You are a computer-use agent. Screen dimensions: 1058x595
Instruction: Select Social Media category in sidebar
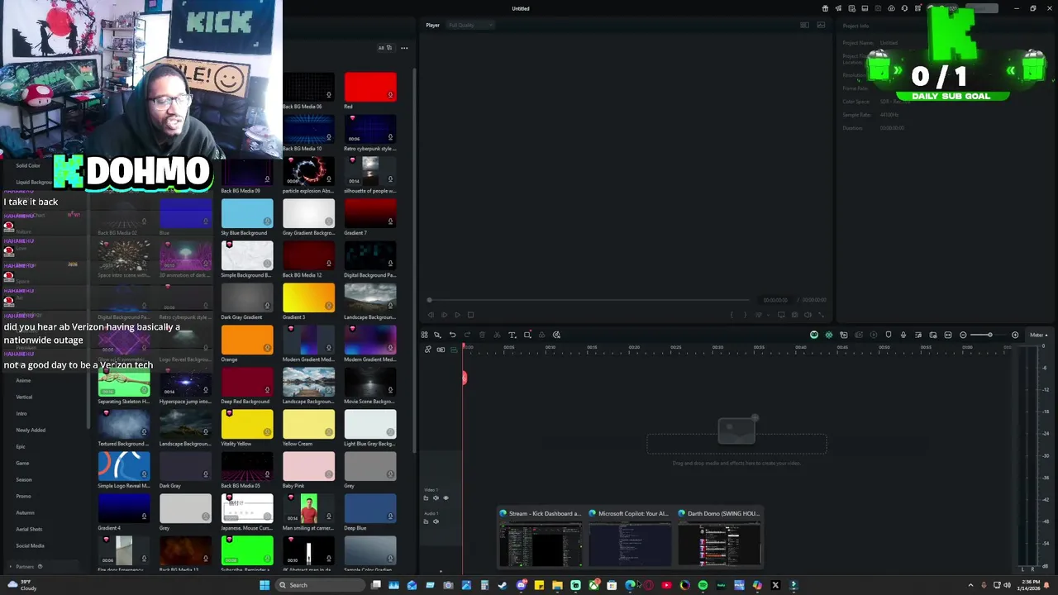pyautogui.click(x=30, y=545)
